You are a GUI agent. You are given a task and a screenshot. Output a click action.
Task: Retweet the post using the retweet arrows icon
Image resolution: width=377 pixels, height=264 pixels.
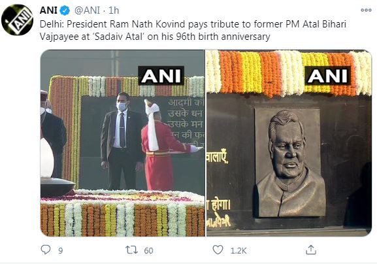click(x=132, y=250)
